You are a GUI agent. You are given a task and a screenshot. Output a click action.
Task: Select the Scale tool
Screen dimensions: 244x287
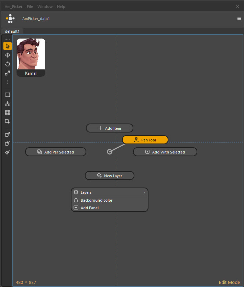[8, 73]
